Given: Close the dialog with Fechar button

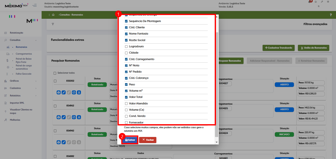Looking at the screenshot, I should pos(148,140).
